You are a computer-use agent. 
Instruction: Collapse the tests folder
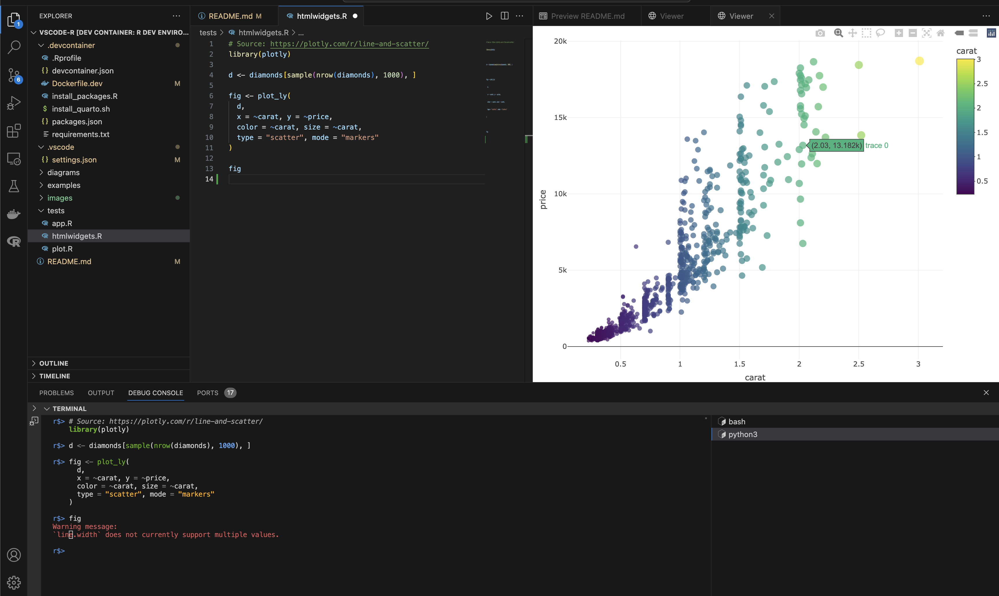click(x=56, y=211)
